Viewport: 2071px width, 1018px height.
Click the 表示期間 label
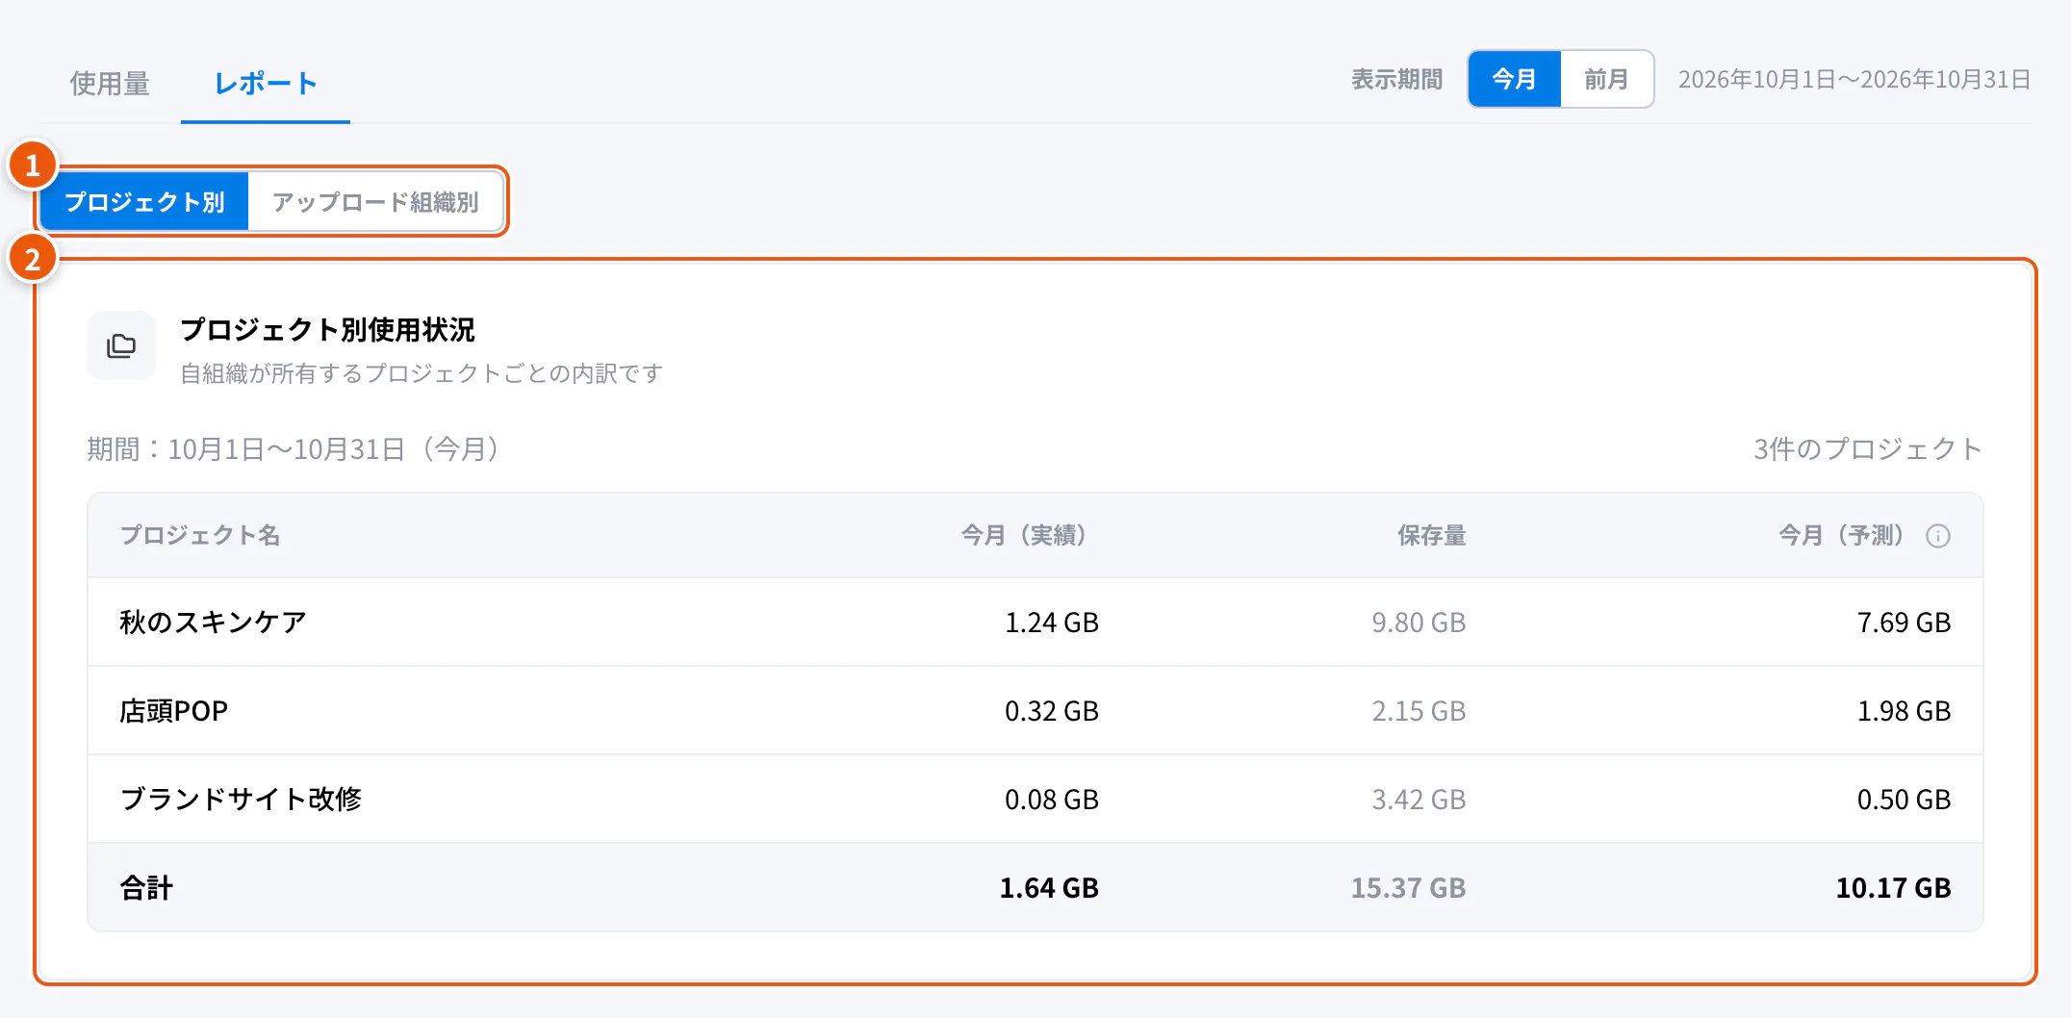1396,79
